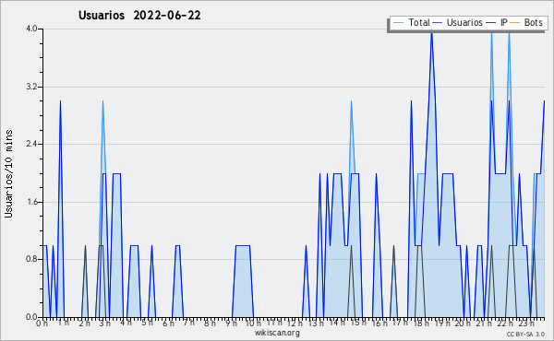Click the x-axis label '23 h'
This screenshot has height=341, width=554.
[x=526, y=323]
